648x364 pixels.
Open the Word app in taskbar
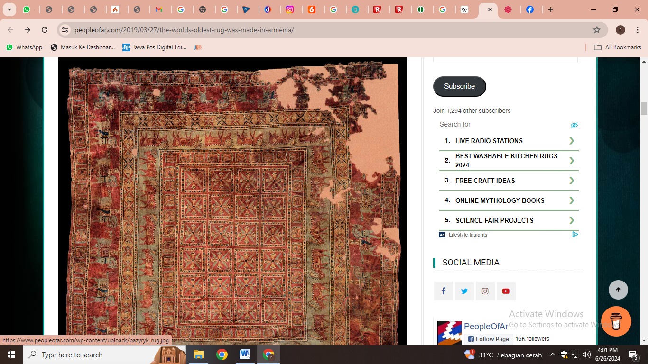245,355
